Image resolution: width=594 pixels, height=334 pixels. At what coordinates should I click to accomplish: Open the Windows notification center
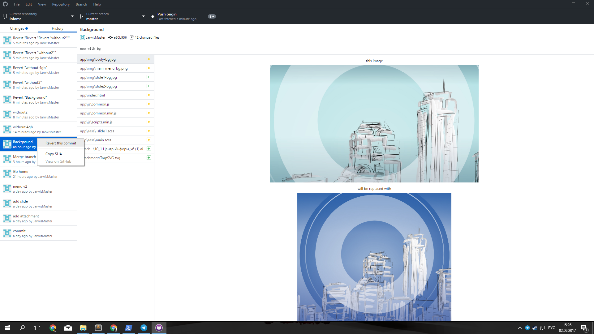point(584,328)
